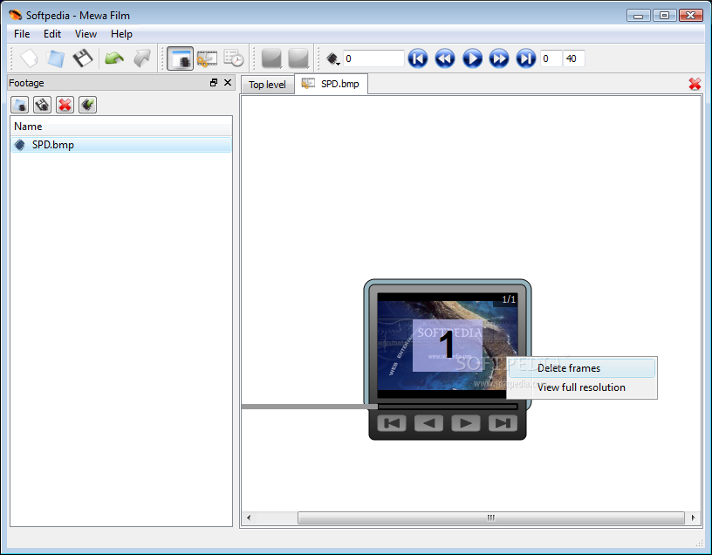
Task: Open the View menu
Action: click(86, 34)
